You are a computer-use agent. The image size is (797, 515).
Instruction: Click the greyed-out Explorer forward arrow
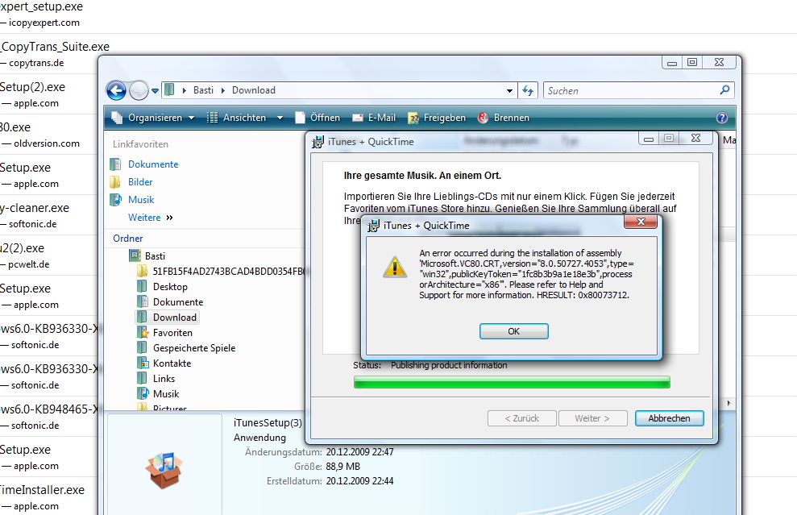point(139,91)
